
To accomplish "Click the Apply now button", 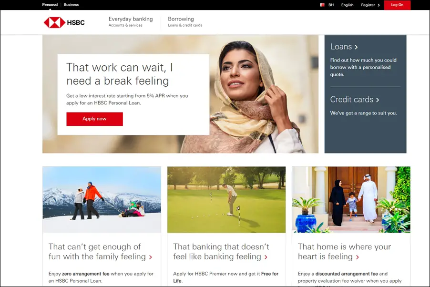I will tap(94, 119).
